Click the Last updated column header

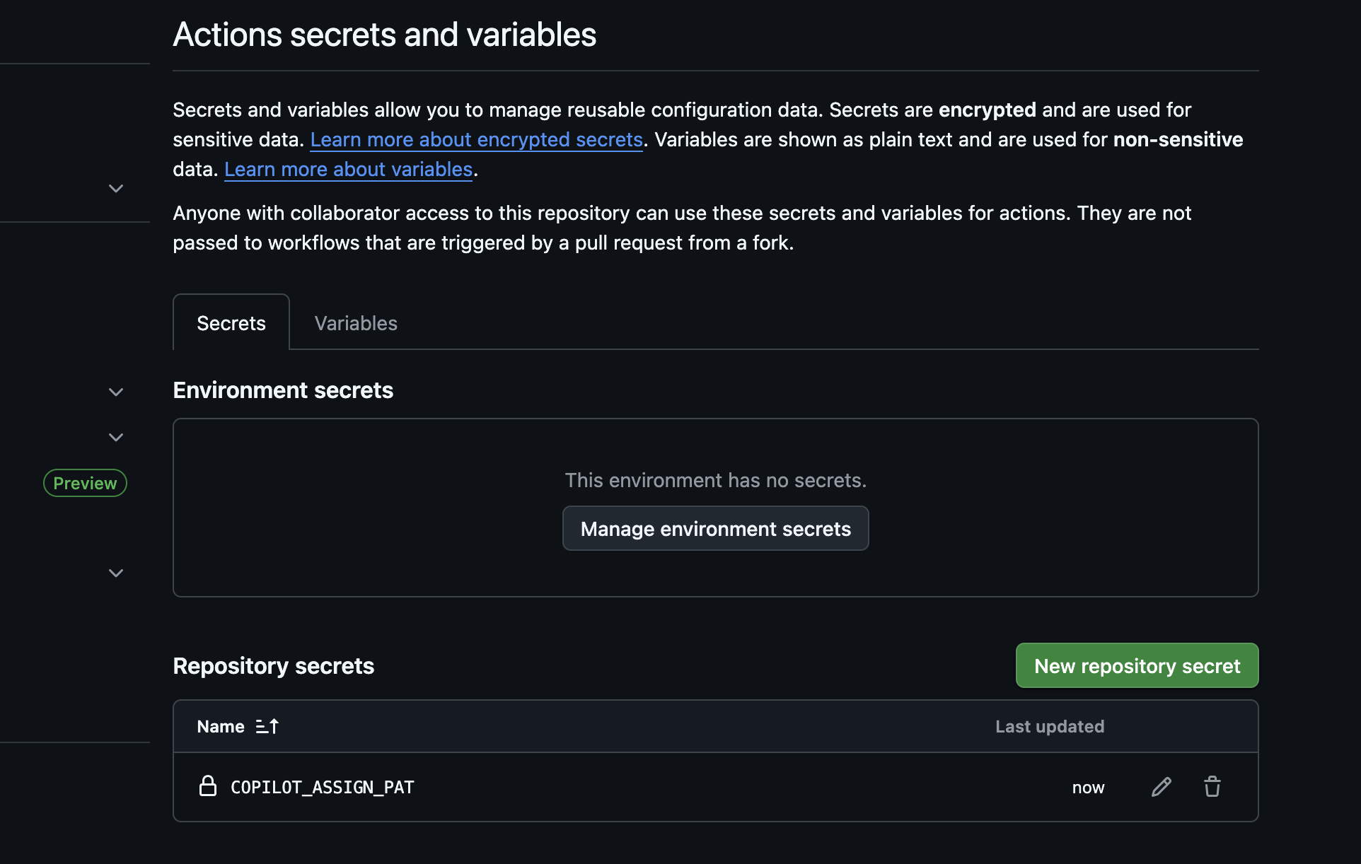tap(1049, 726)
